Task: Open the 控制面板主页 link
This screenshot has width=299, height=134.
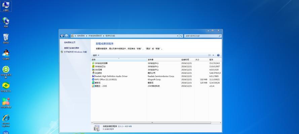Action: point(70,43)
